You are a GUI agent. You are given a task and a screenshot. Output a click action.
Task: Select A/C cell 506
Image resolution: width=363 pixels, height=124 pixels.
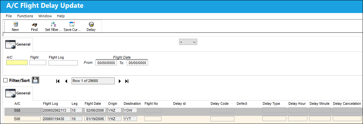pyautogui.click(x=27, y=119)
